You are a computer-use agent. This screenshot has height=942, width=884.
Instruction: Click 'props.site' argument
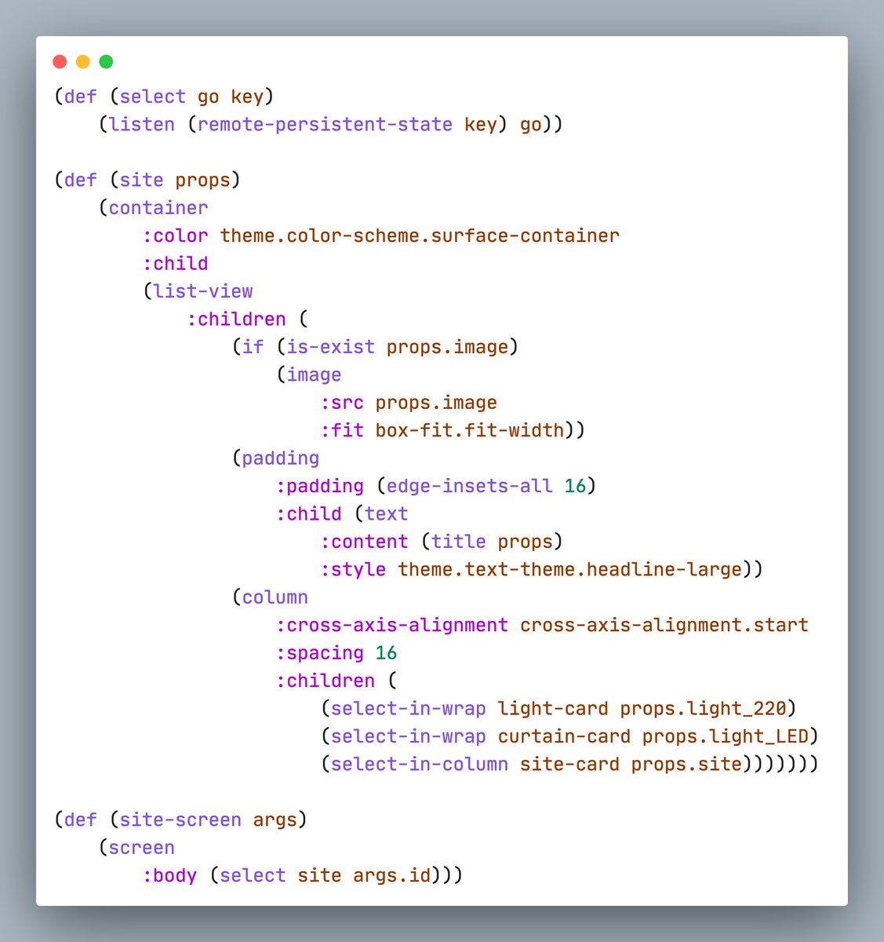click(687, 765)
